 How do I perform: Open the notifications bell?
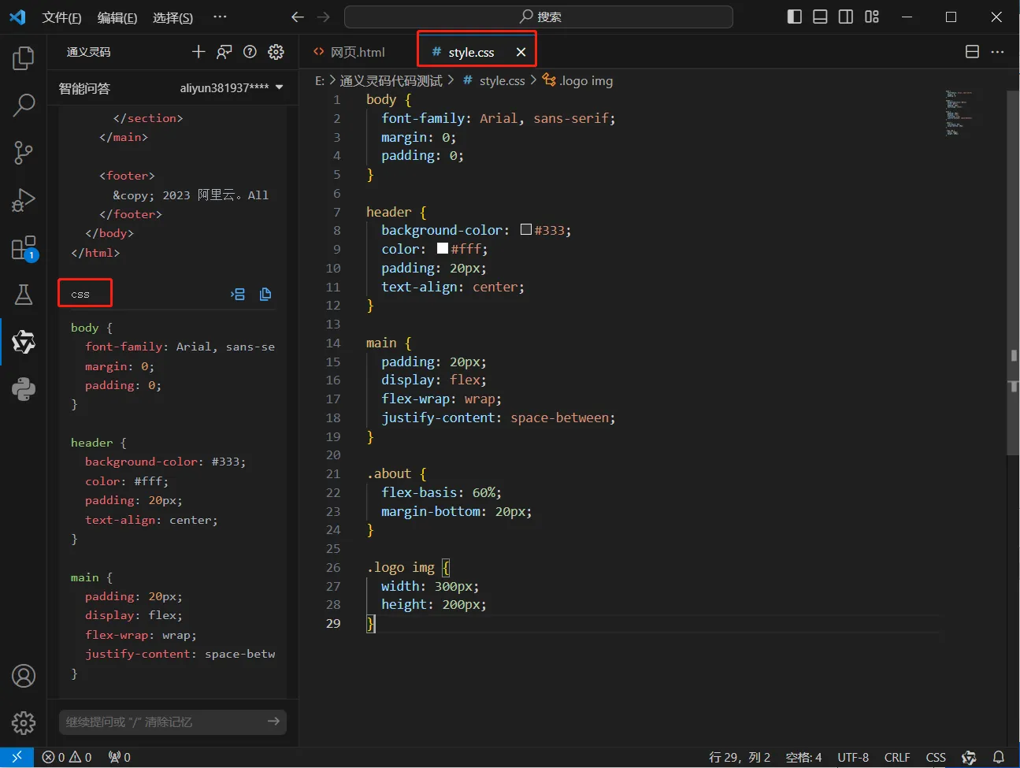pyautogui.click(x=998, y=757)
